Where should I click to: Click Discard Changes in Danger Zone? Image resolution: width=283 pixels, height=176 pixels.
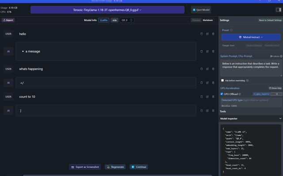(x=254, y=46)
